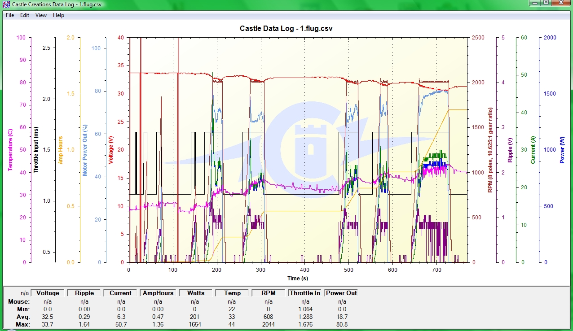Open the View menu

pyautogui.click(x=41, y=15)
